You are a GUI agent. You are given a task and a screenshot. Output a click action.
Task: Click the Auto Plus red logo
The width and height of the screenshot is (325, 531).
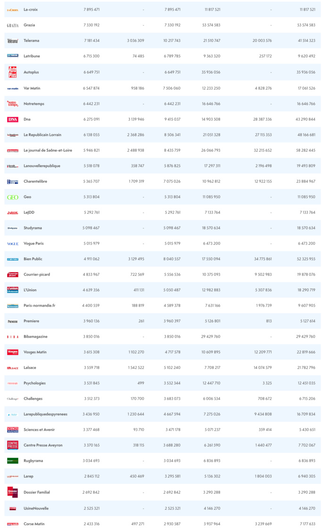13,72
